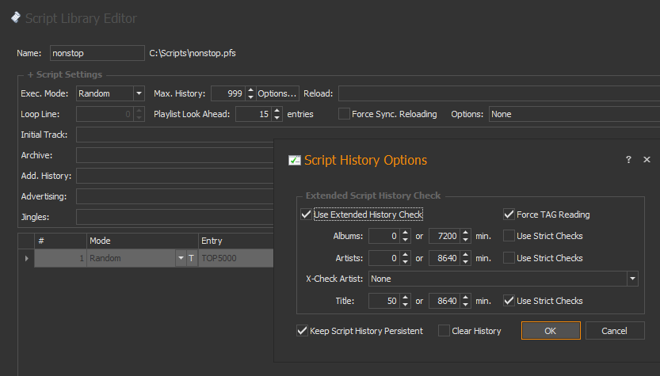Enable Use Strict Checks for Artists

point(509,258)
